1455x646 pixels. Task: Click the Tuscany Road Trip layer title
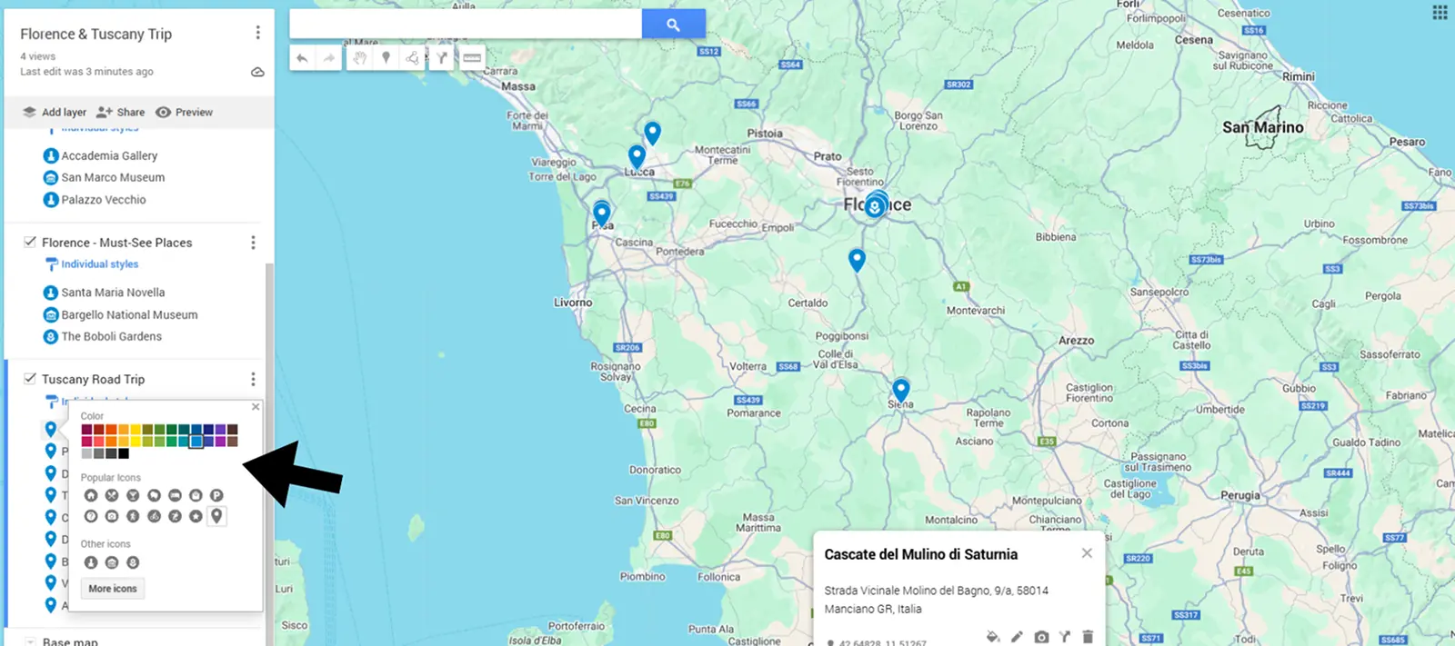pos(93,379)
